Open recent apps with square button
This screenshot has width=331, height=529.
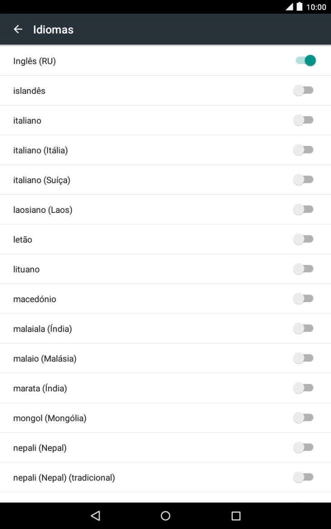(x=236, y=516)
